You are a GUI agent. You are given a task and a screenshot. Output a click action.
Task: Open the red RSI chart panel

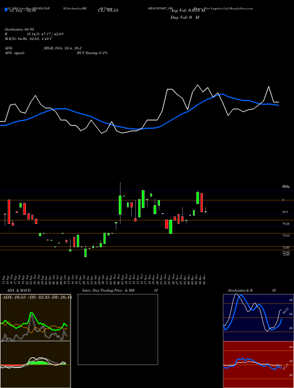click(x=258, y=364)
